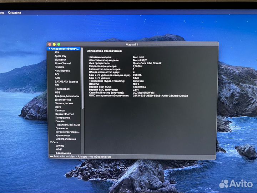This screenshot has height=193, width=257.
Task: Select Bluetooth in the hardware list
Action: click(x=60, y=60)
